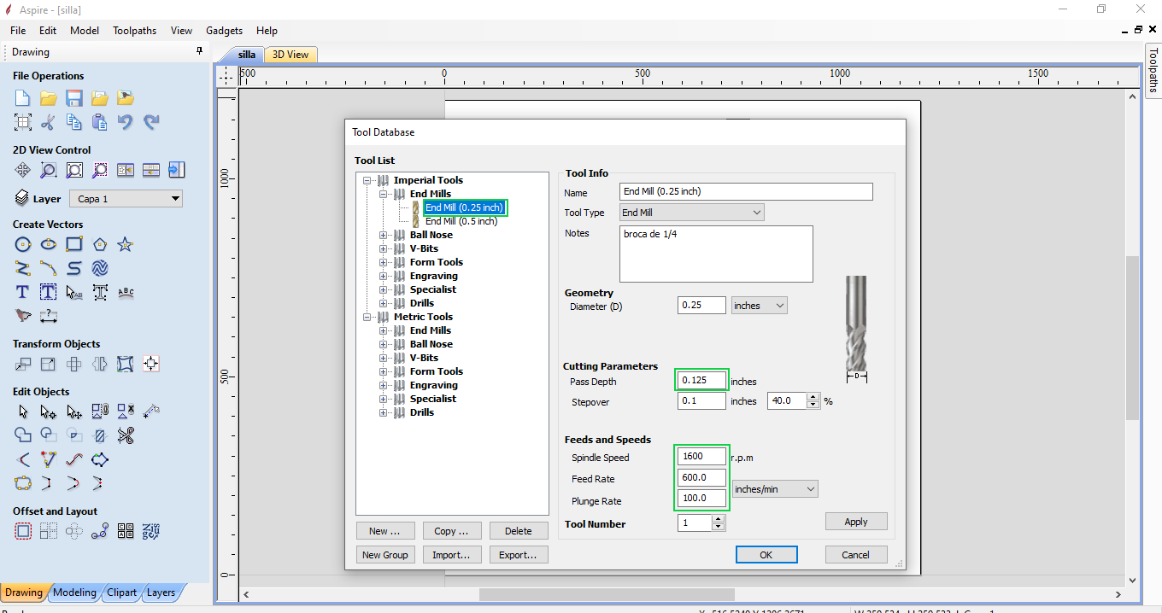Click the Trim vectors scissors icon in Edit Objects
Viewport: 1162px width, 613px height.
[126, 435]
